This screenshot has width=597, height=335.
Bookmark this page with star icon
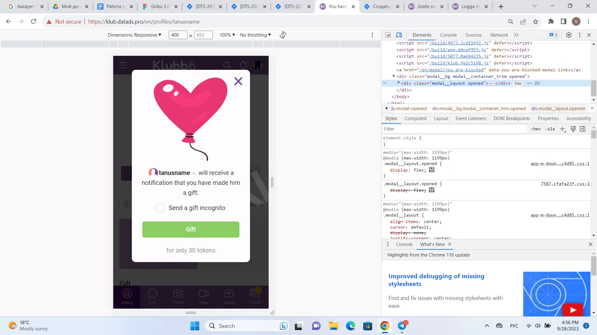click(x=535, y=22)
